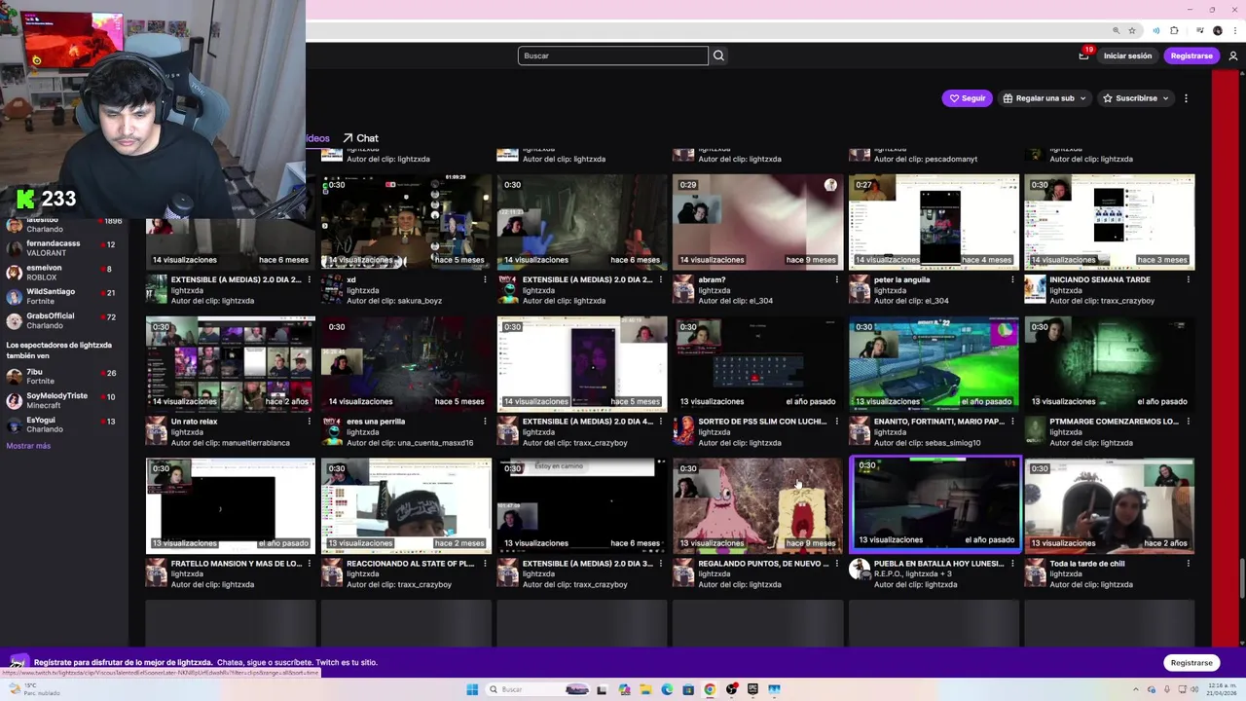The image size is (1246, 701).
Task: Open the 'peter la anguila' clip title
Action: click(901, 279)
